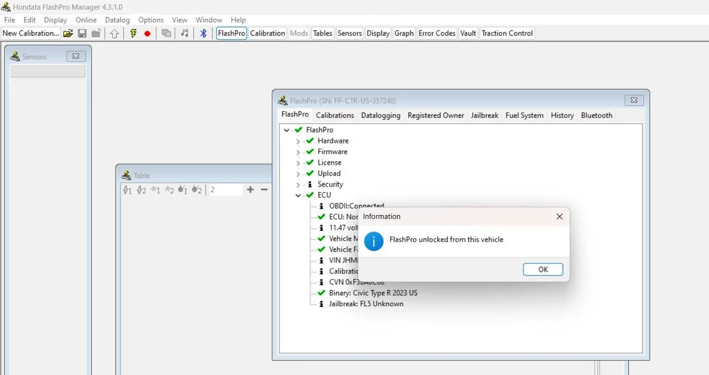Click the New Calibration... button
Viewport: 709px width, 375px height.
31,33
